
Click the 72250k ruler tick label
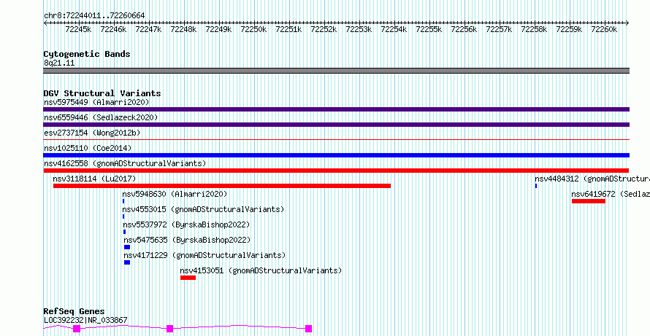(253, 29)
